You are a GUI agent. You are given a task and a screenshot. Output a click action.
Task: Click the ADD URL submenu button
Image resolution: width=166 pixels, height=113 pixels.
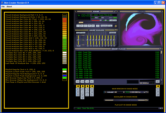point(78,89)
